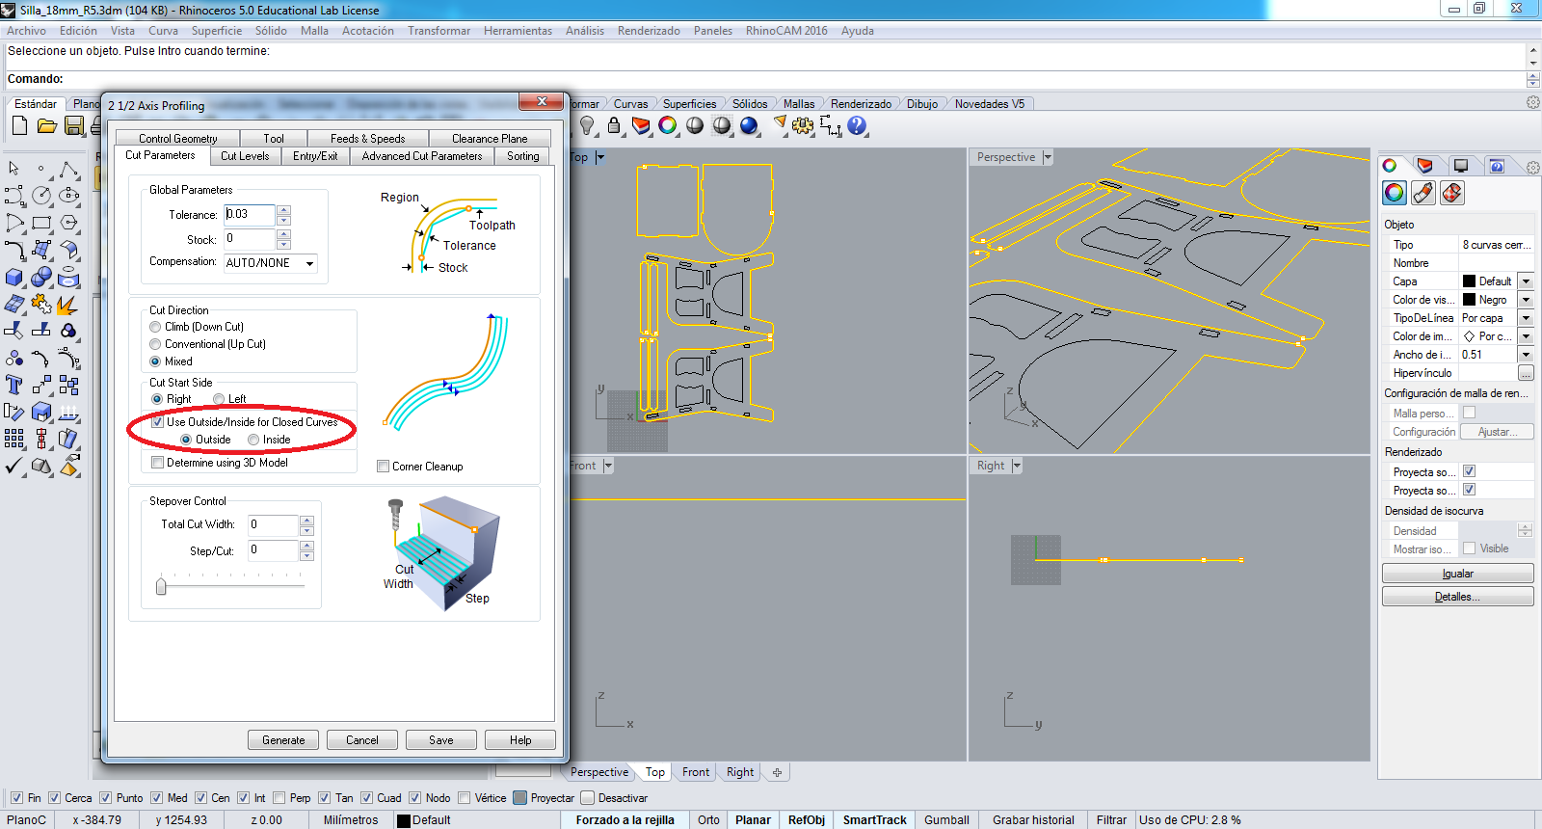Toggle the Vértice object snap checkbox
The image size is (1542, 829).
point(465,798)
